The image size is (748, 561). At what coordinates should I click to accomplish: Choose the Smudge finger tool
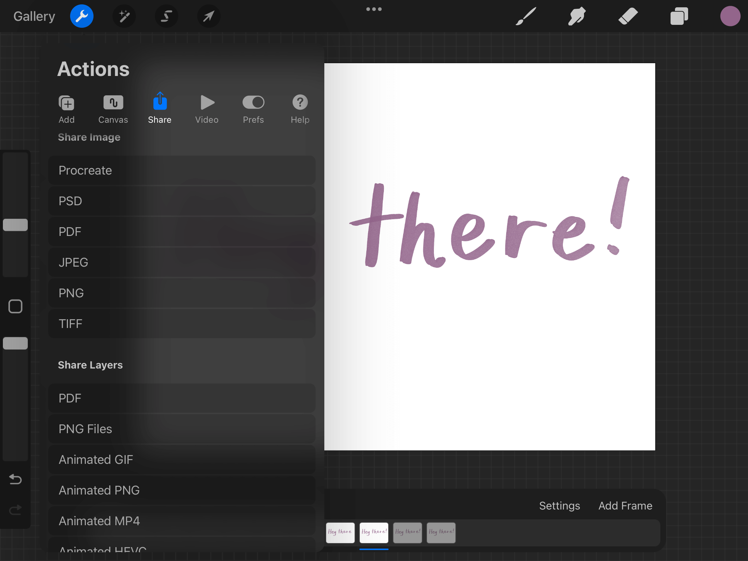(577, 16)
